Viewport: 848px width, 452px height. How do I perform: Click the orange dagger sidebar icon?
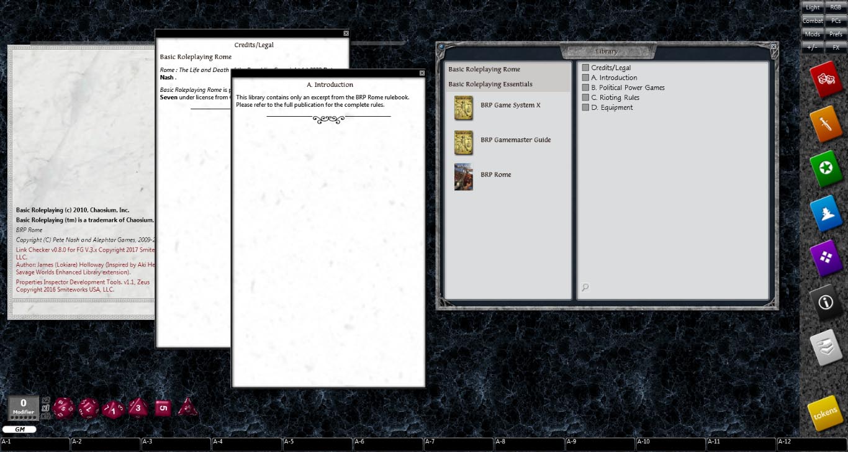click(x=825, y=124)
